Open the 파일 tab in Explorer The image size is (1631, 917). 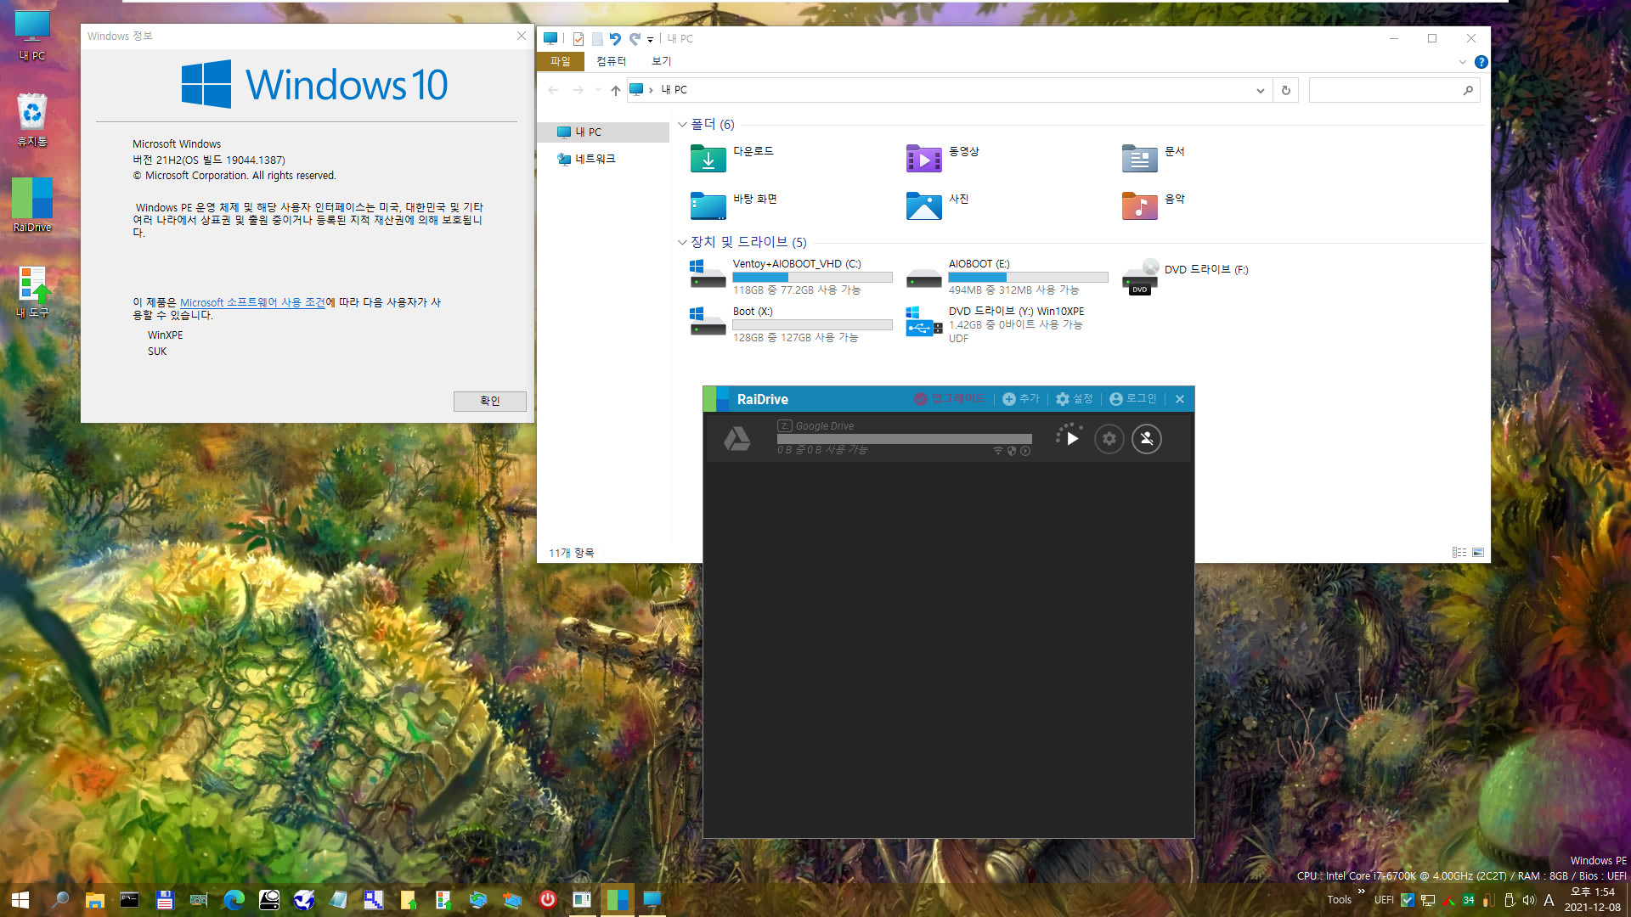pos(561,61)
